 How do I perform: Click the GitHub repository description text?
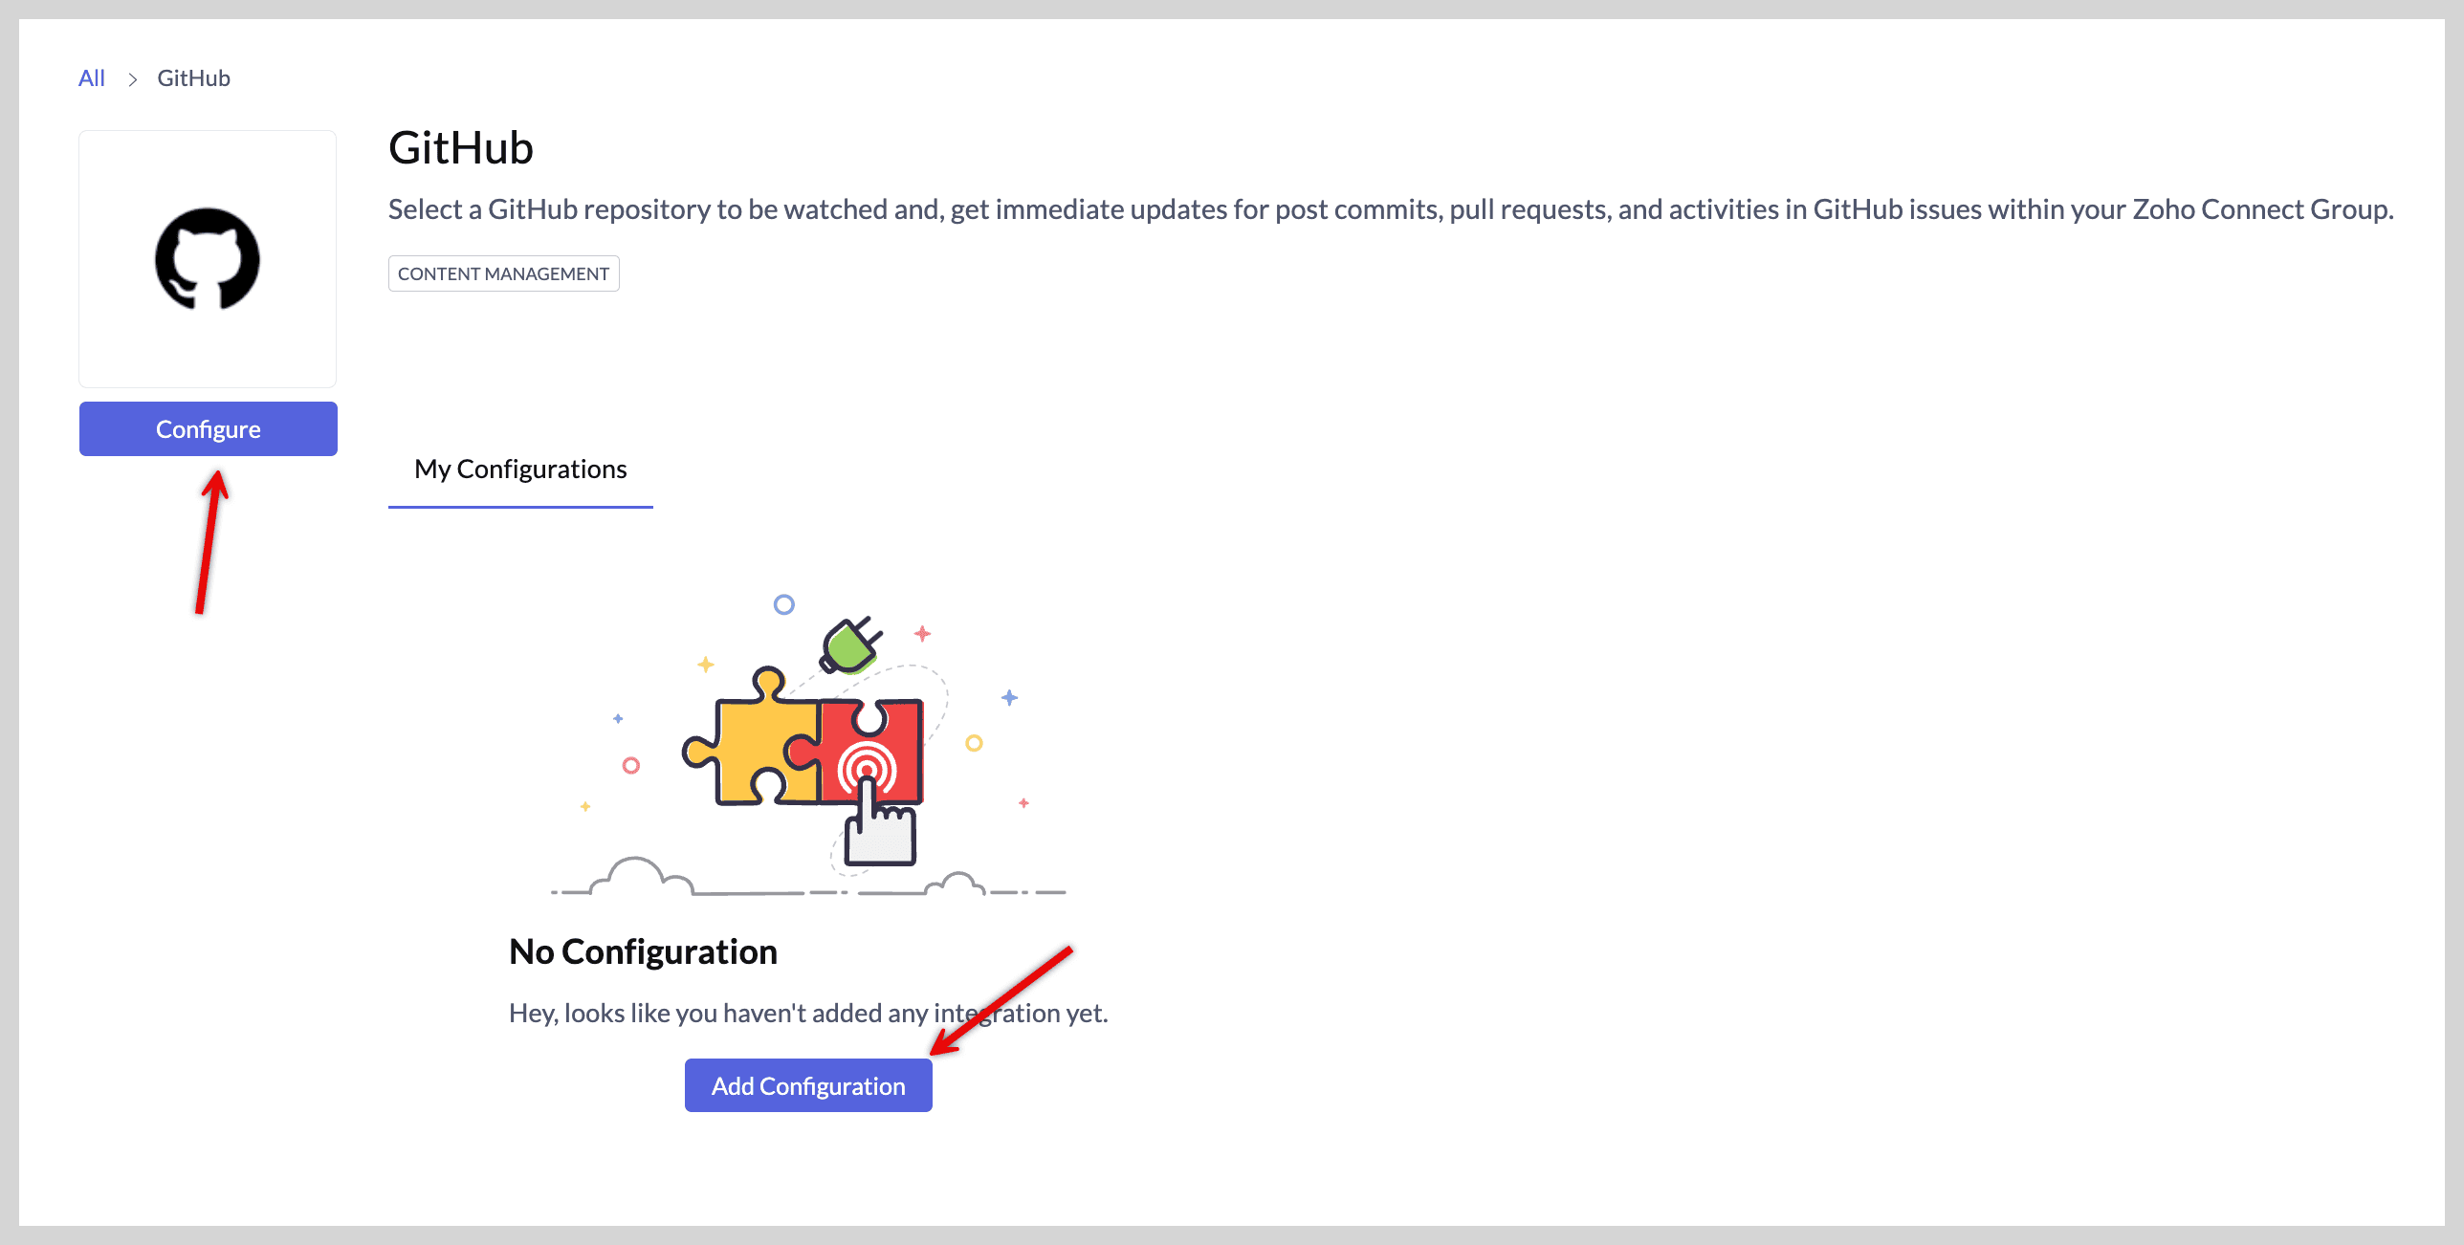1391,209
